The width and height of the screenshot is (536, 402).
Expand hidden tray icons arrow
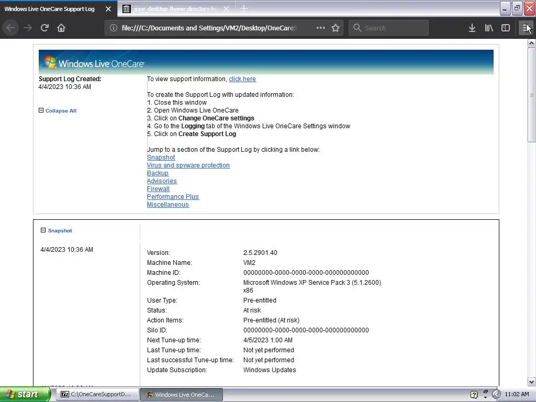(496, 395)
